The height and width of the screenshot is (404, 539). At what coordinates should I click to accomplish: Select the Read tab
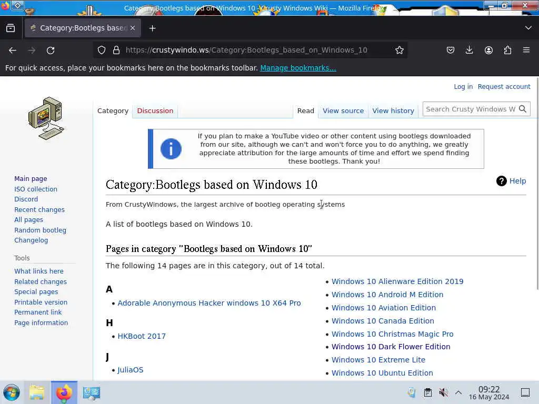tap(306, 110)
